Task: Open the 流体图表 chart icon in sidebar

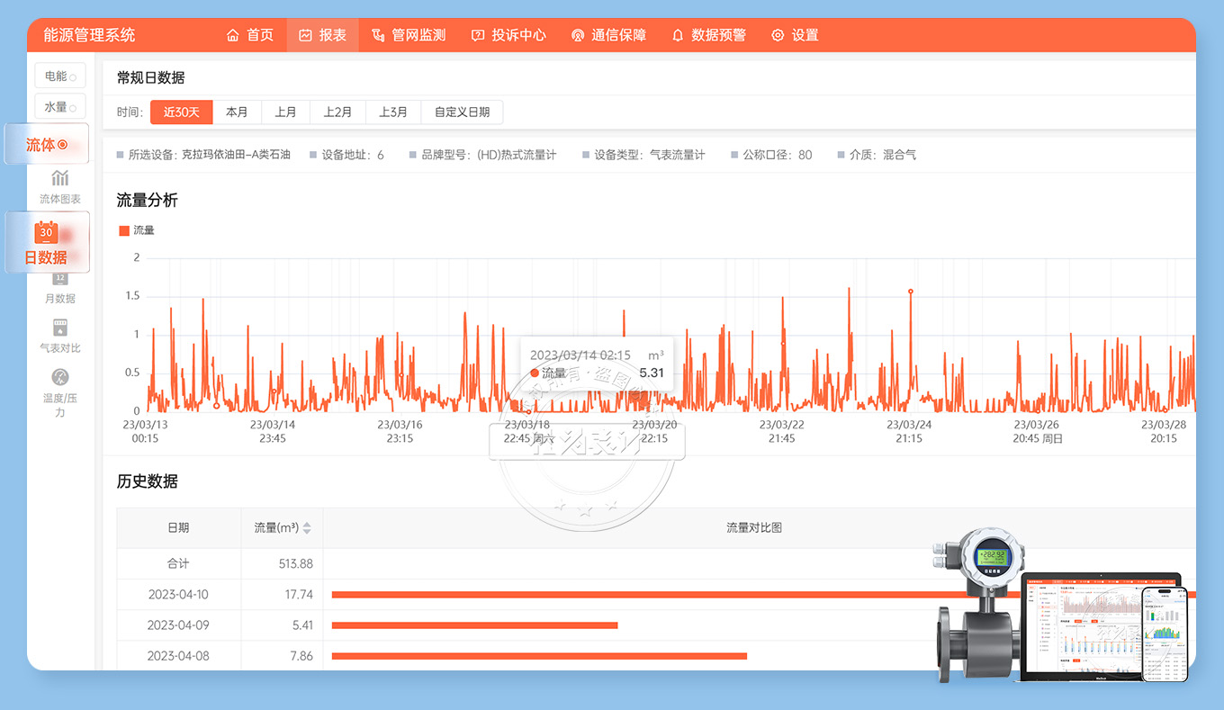Action: [60, 178]
